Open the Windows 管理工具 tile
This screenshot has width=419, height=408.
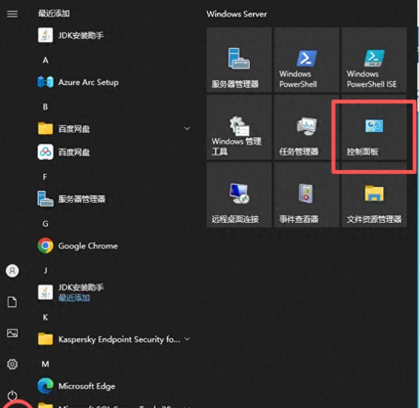[x=238, y=127]
